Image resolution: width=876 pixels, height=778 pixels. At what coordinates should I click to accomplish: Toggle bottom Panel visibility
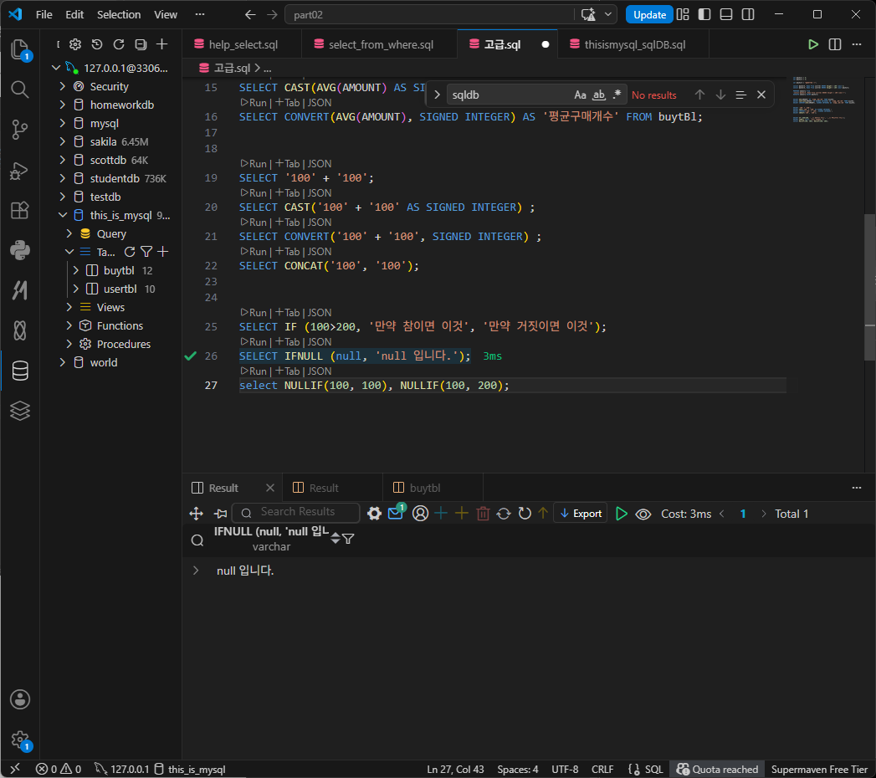click(x=726, y=14)
